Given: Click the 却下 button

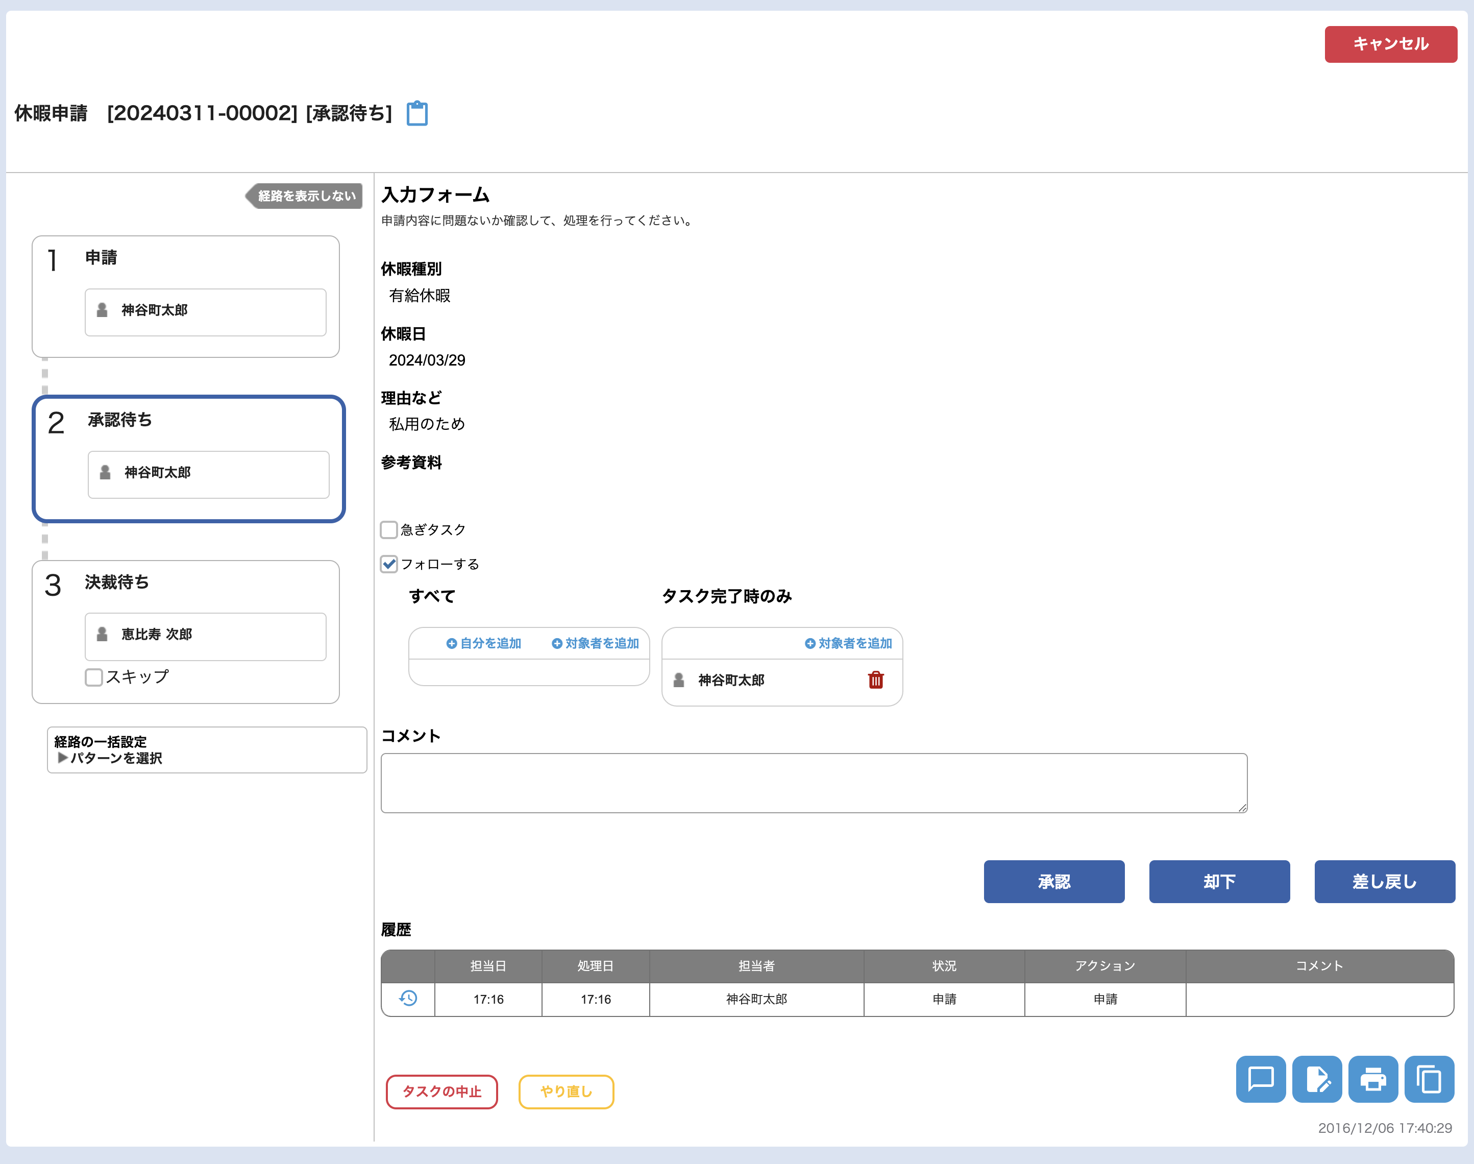Looking at the screenshot, I should (x=1219, y=882).
